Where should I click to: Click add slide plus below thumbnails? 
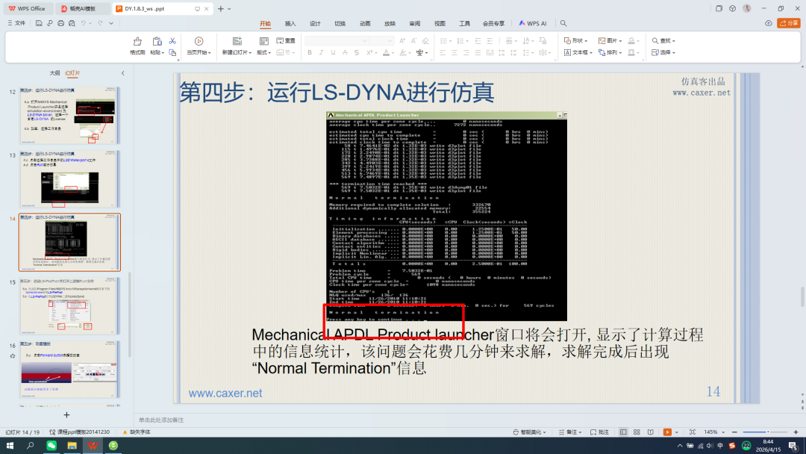pos(66,415)
